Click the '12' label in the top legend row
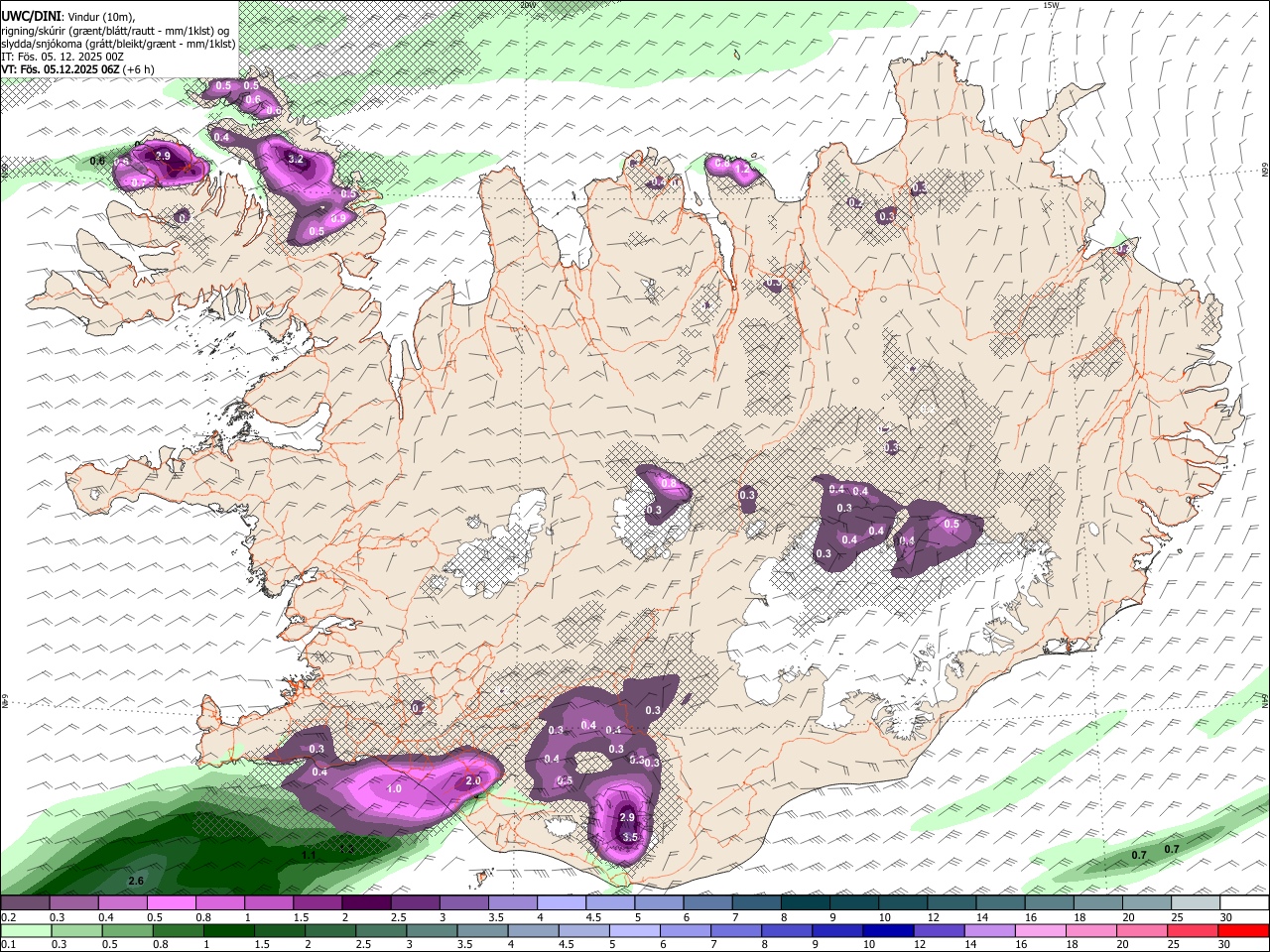The image size is (1270, 952). coord(935,917)
